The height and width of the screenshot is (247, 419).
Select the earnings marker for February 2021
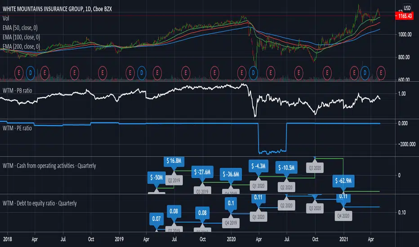(x=354, y=73)
